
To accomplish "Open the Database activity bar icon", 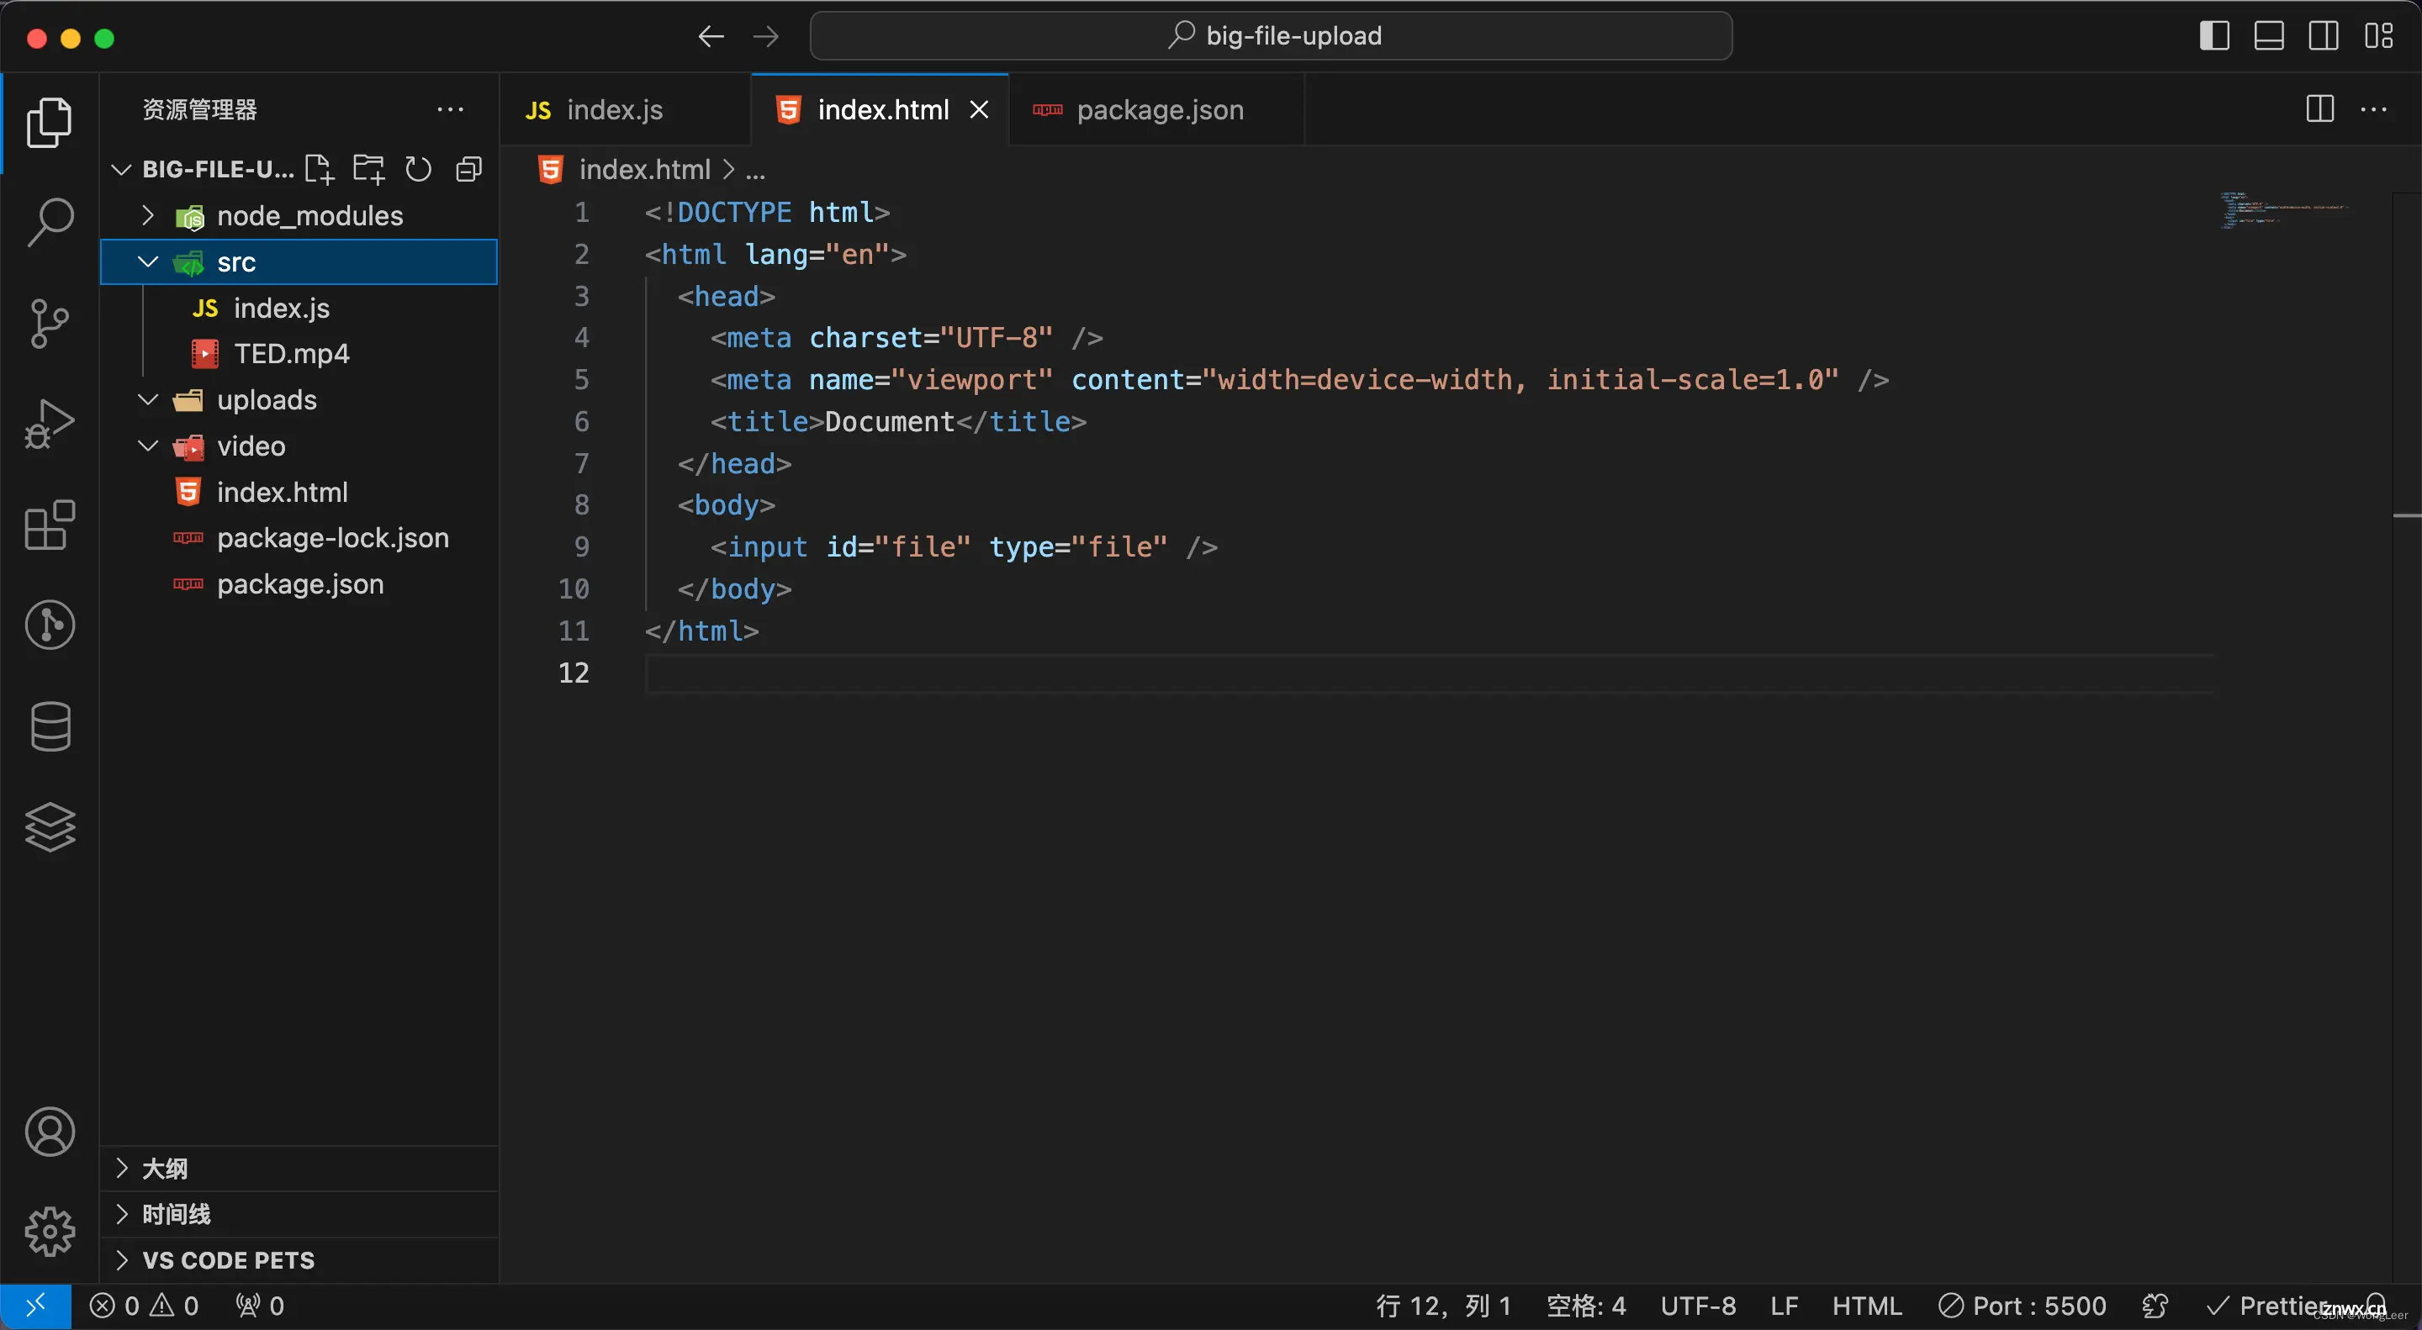I will click(49, 726).
